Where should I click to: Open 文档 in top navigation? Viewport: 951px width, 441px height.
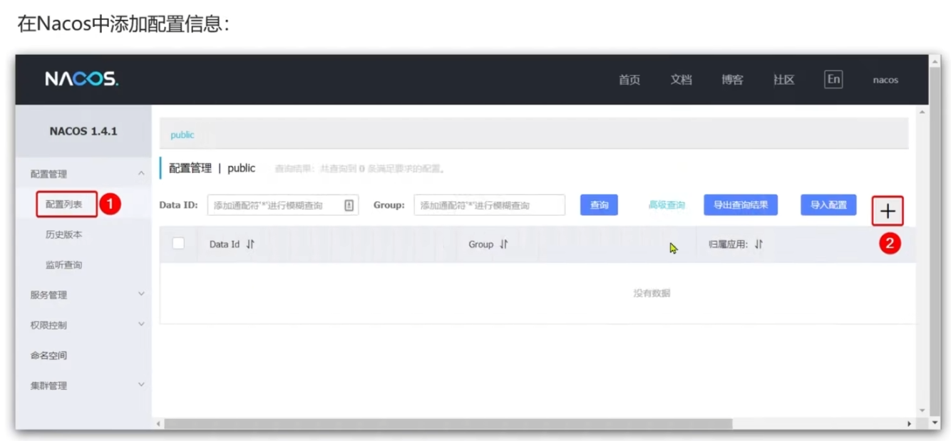(681, 80)
